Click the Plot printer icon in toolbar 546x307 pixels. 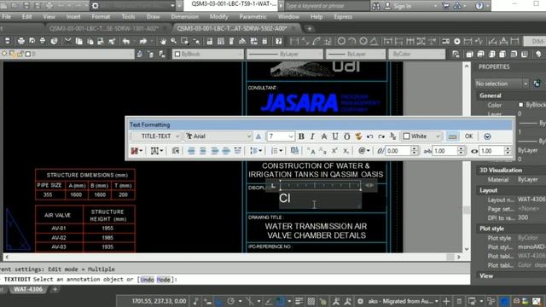(x=20, y=41)
